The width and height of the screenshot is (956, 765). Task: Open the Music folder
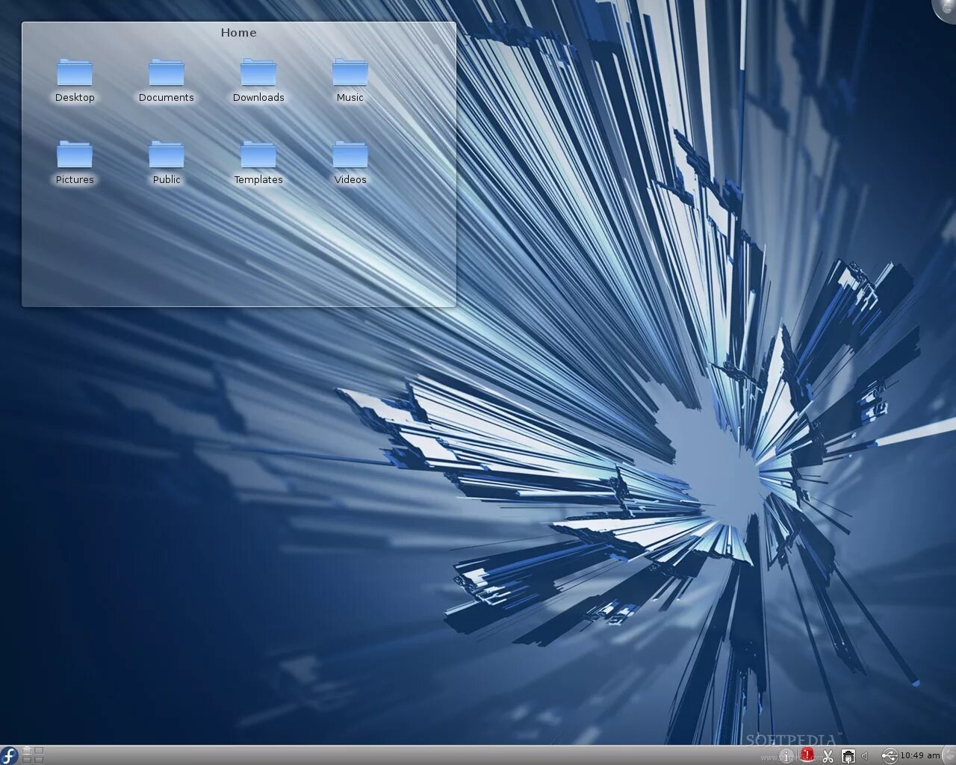(x=350, y=81)
